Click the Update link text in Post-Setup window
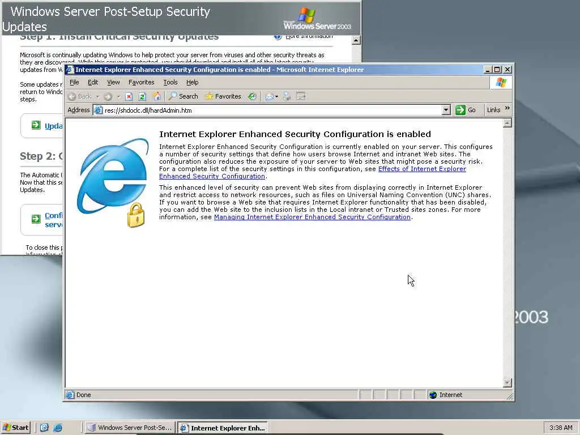 [x=54, y=126]
